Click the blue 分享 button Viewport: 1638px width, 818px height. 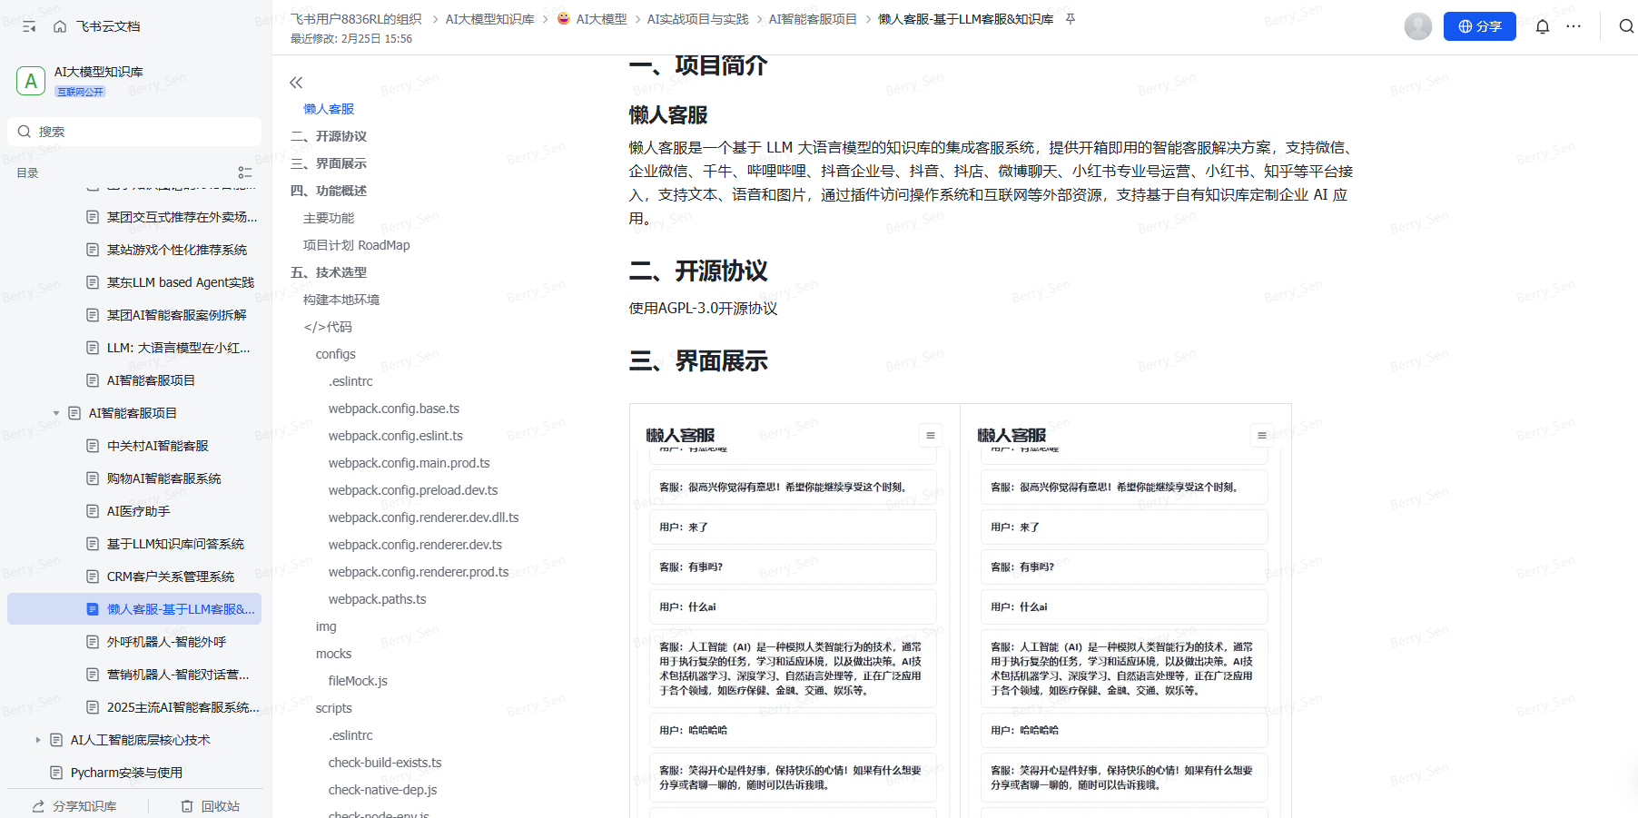point(1480,26)
